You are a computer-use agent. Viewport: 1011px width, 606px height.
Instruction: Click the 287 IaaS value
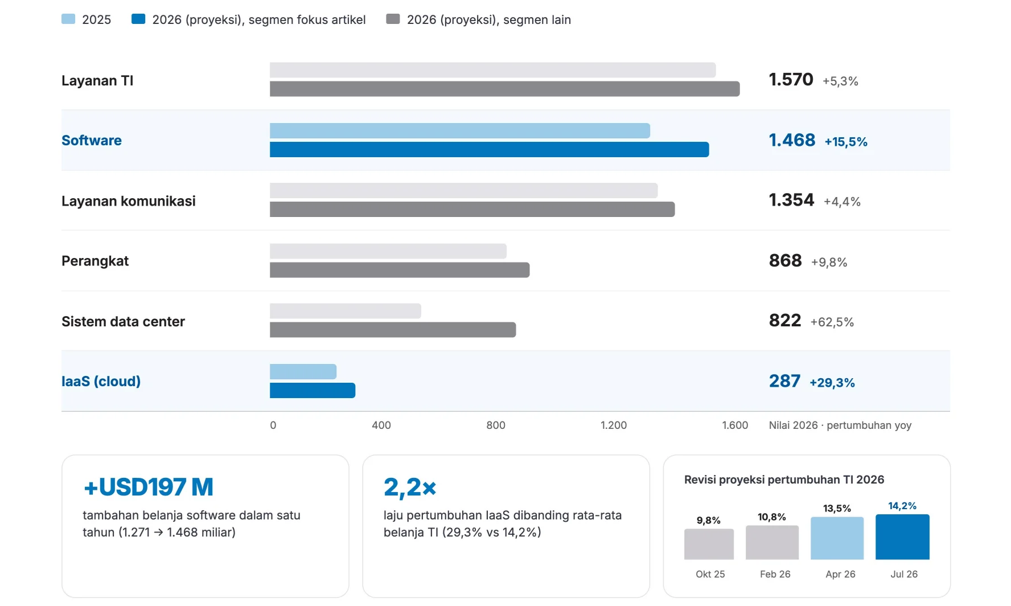point(784,381)
